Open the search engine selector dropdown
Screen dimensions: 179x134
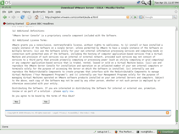pyautogui.click(x=141, y=17)
